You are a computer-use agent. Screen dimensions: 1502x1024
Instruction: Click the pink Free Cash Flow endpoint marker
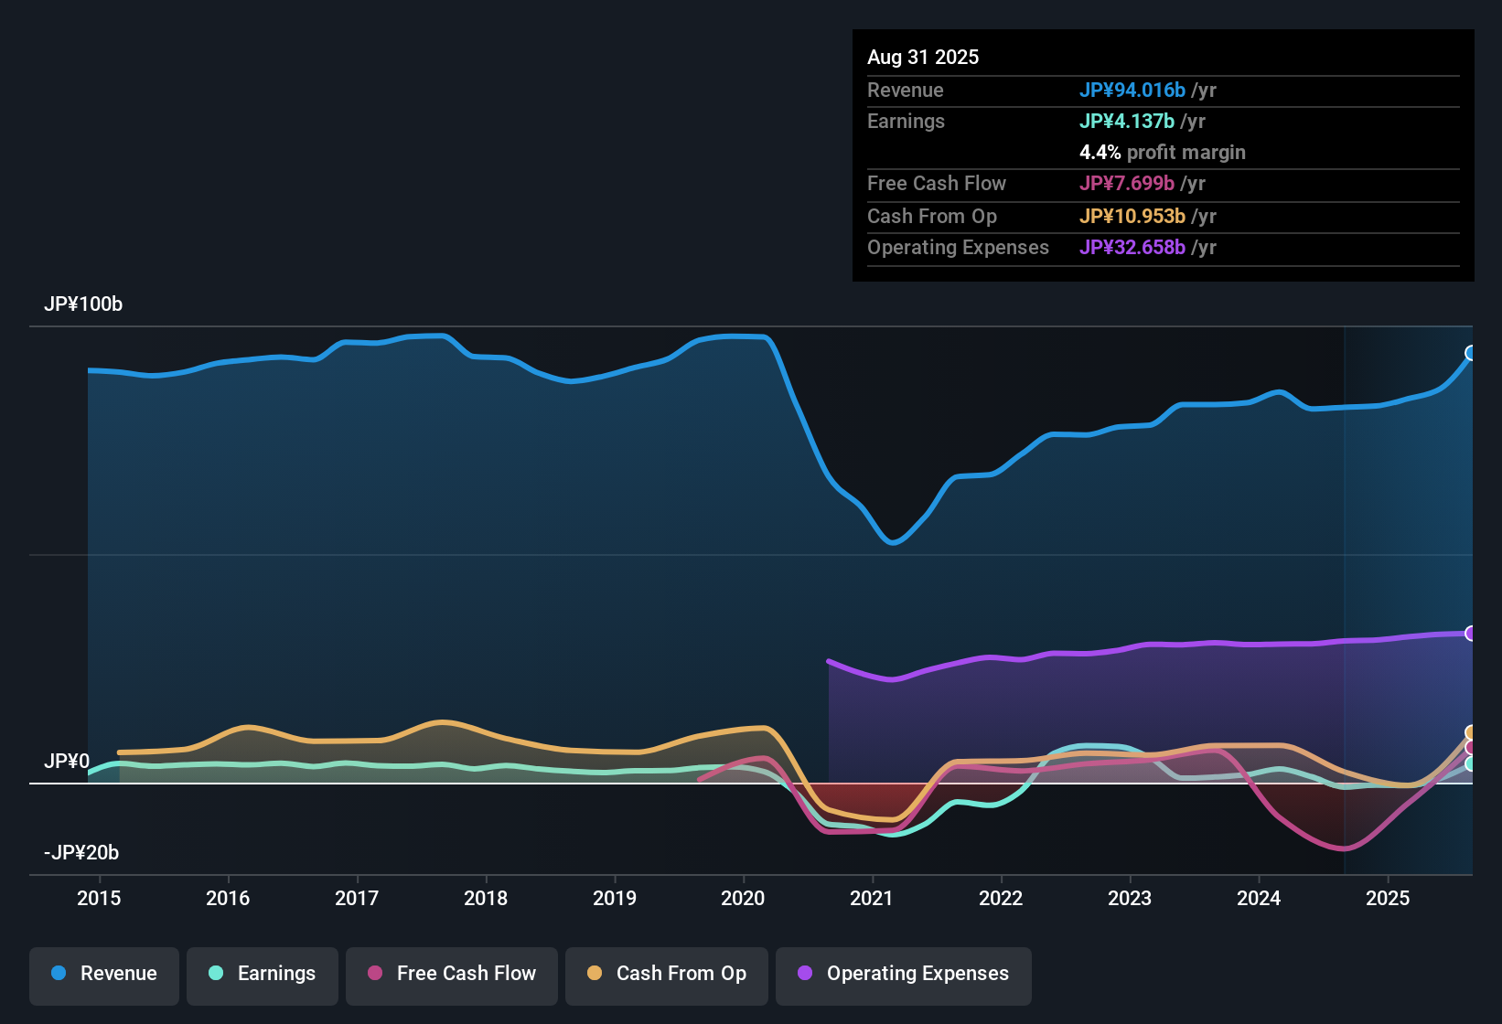(1471, 748)
